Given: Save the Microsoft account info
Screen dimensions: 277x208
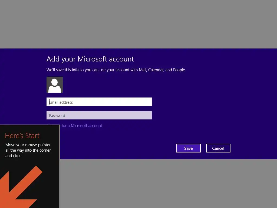Looking at the screenshot, I should coord(189,148).
